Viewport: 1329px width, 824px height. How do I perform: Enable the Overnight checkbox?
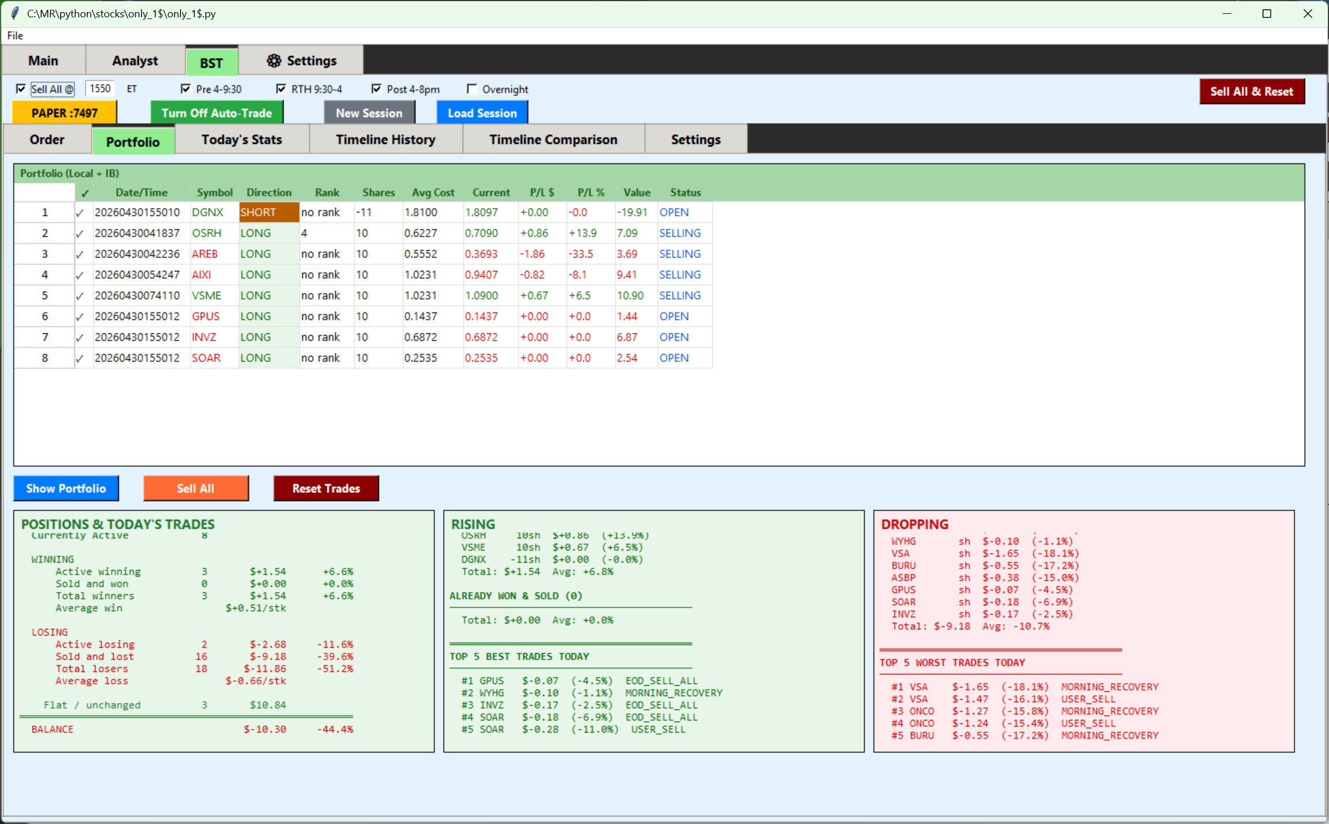(472, 89)
